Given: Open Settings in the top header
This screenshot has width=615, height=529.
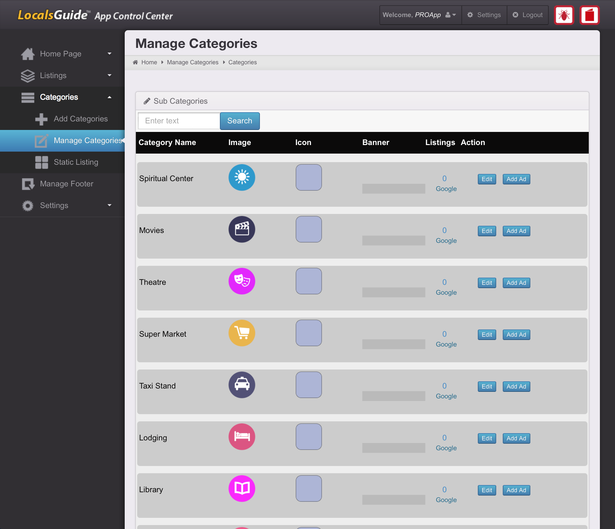Looking at the screenshot, I should point(484,15).
